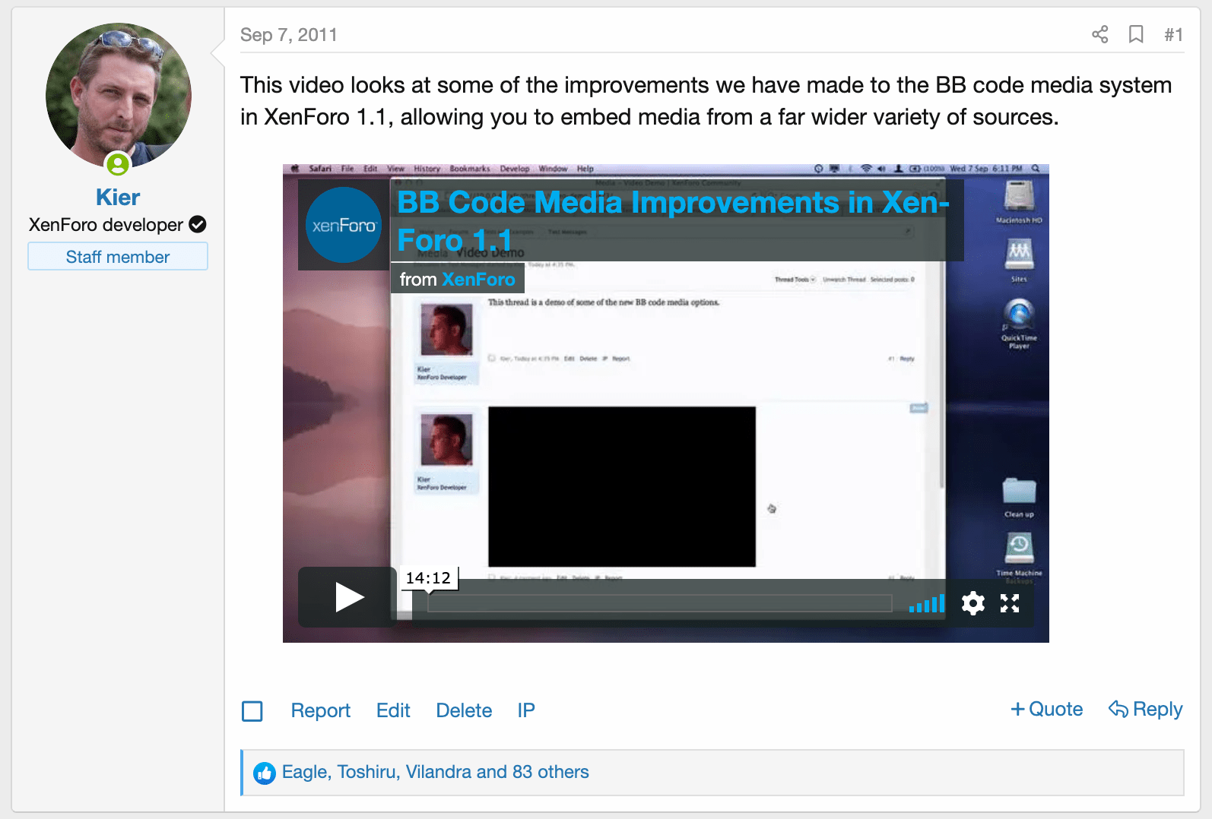The image size is (1212, 819).
Task: Enter fullscreen mode on the video
Action: pos(1010,603)
